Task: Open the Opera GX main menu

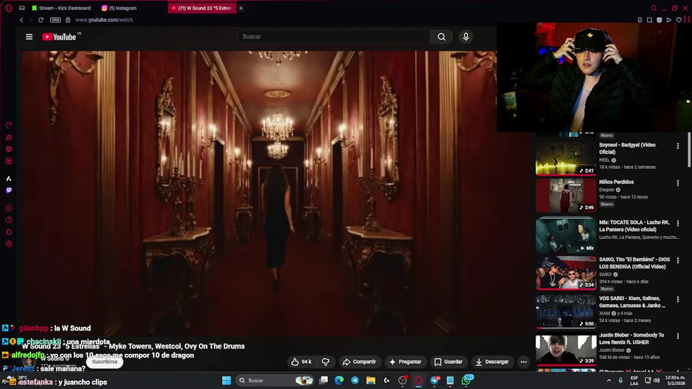Action: (x=9, y=8)
